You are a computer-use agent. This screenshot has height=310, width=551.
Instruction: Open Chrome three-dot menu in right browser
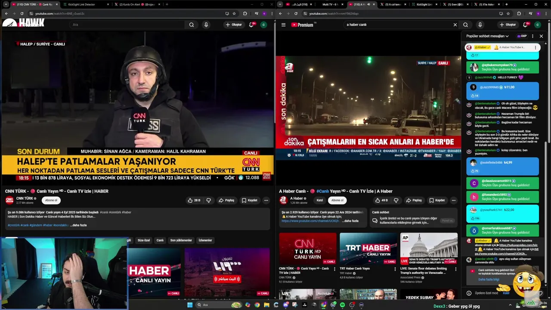coord(547,13)
